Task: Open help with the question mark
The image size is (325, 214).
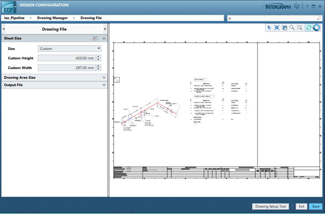Action: coord(307,6)
